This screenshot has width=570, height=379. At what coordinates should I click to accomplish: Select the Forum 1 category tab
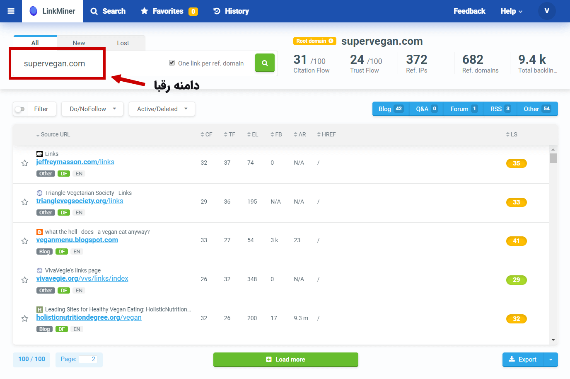(x=464, y=109)
